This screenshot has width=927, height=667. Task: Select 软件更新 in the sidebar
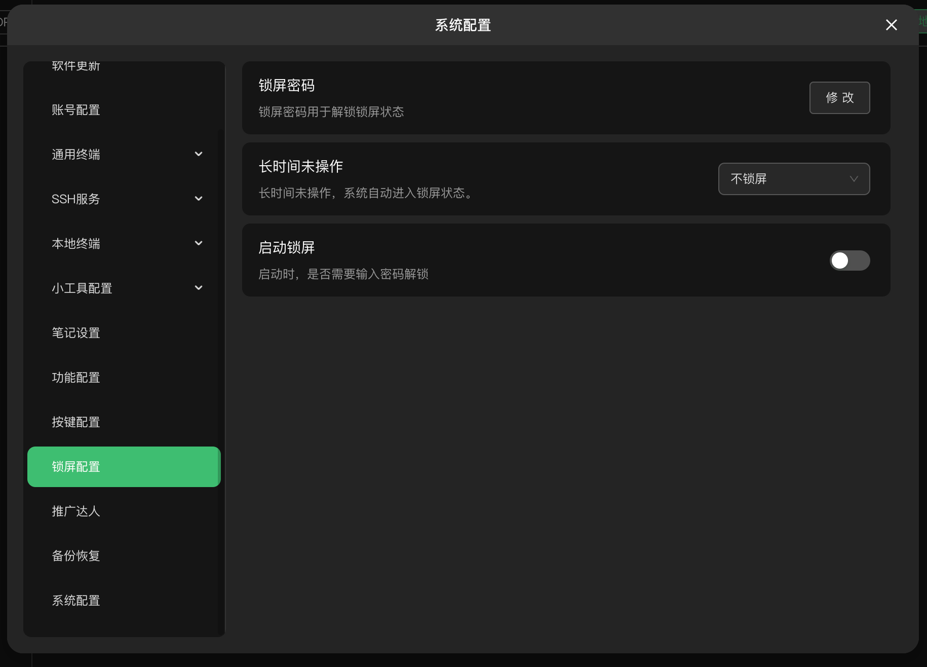[76, 65]
